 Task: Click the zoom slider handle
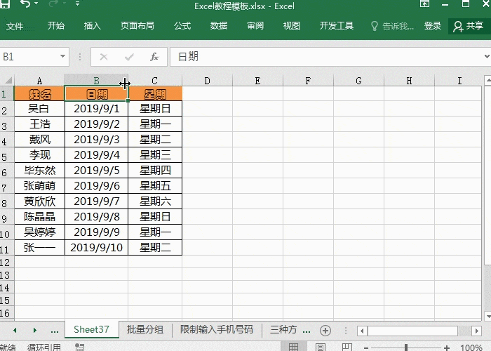point(407,347)
